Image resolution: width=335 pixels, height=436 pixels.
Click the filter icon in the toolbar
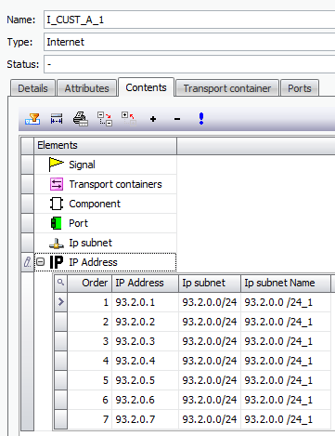click(32, 119)
